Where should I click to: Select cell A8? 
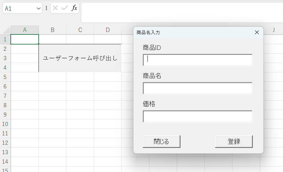[25, 105]
